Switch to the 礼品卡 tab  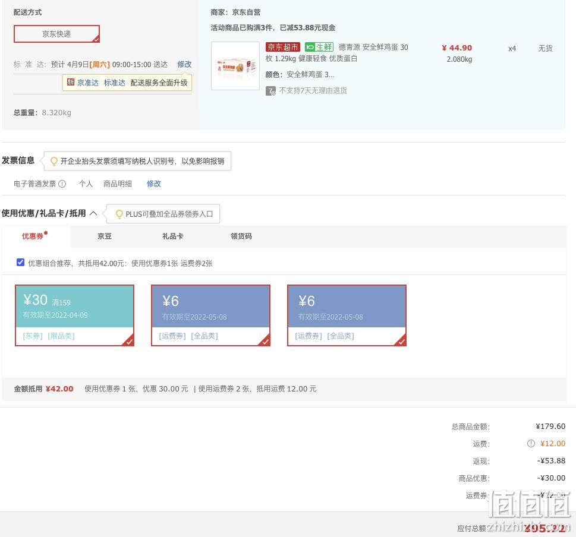pyautogui.click(x=172, y=236)
